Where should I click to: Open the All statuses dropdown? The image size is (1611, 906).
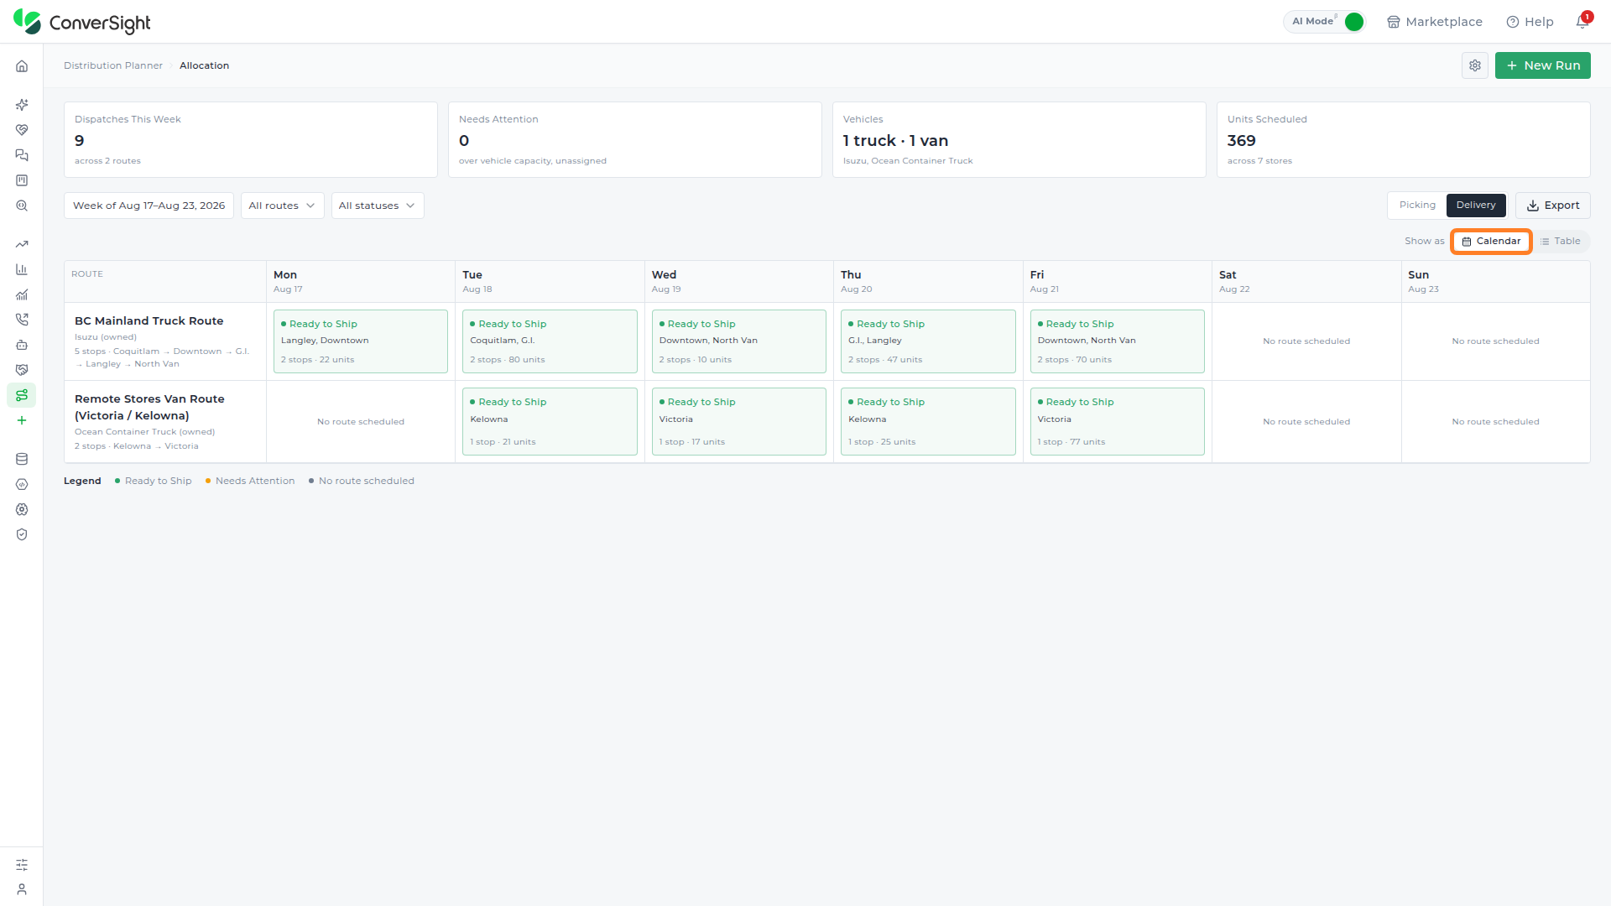pos(378,206)
